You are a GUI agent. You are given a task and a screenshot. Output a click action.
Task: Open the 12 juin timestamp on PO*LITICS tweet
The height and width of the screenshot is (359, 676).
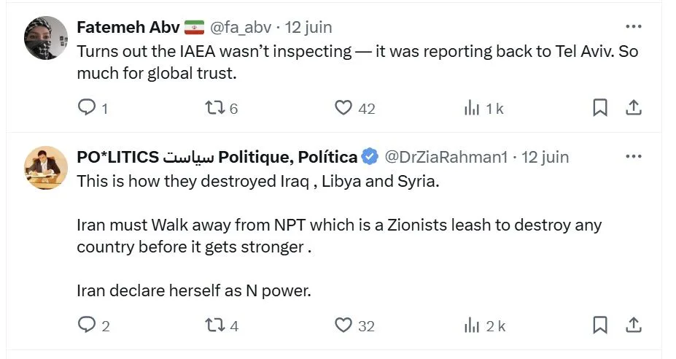545,157
